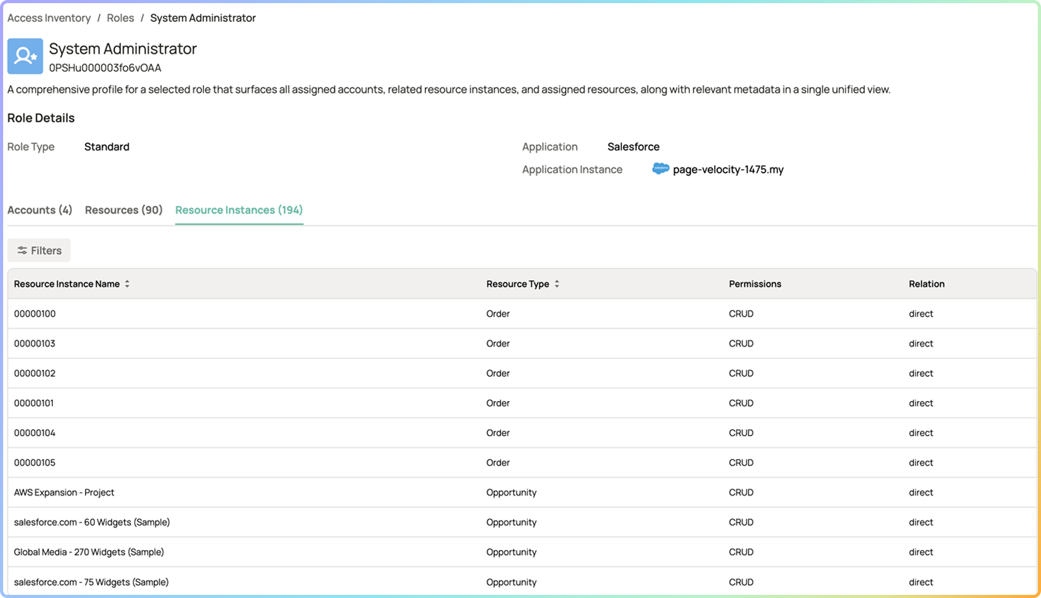Click the Role Type value Standard
1041x598 pixels.
click(107, 147)
